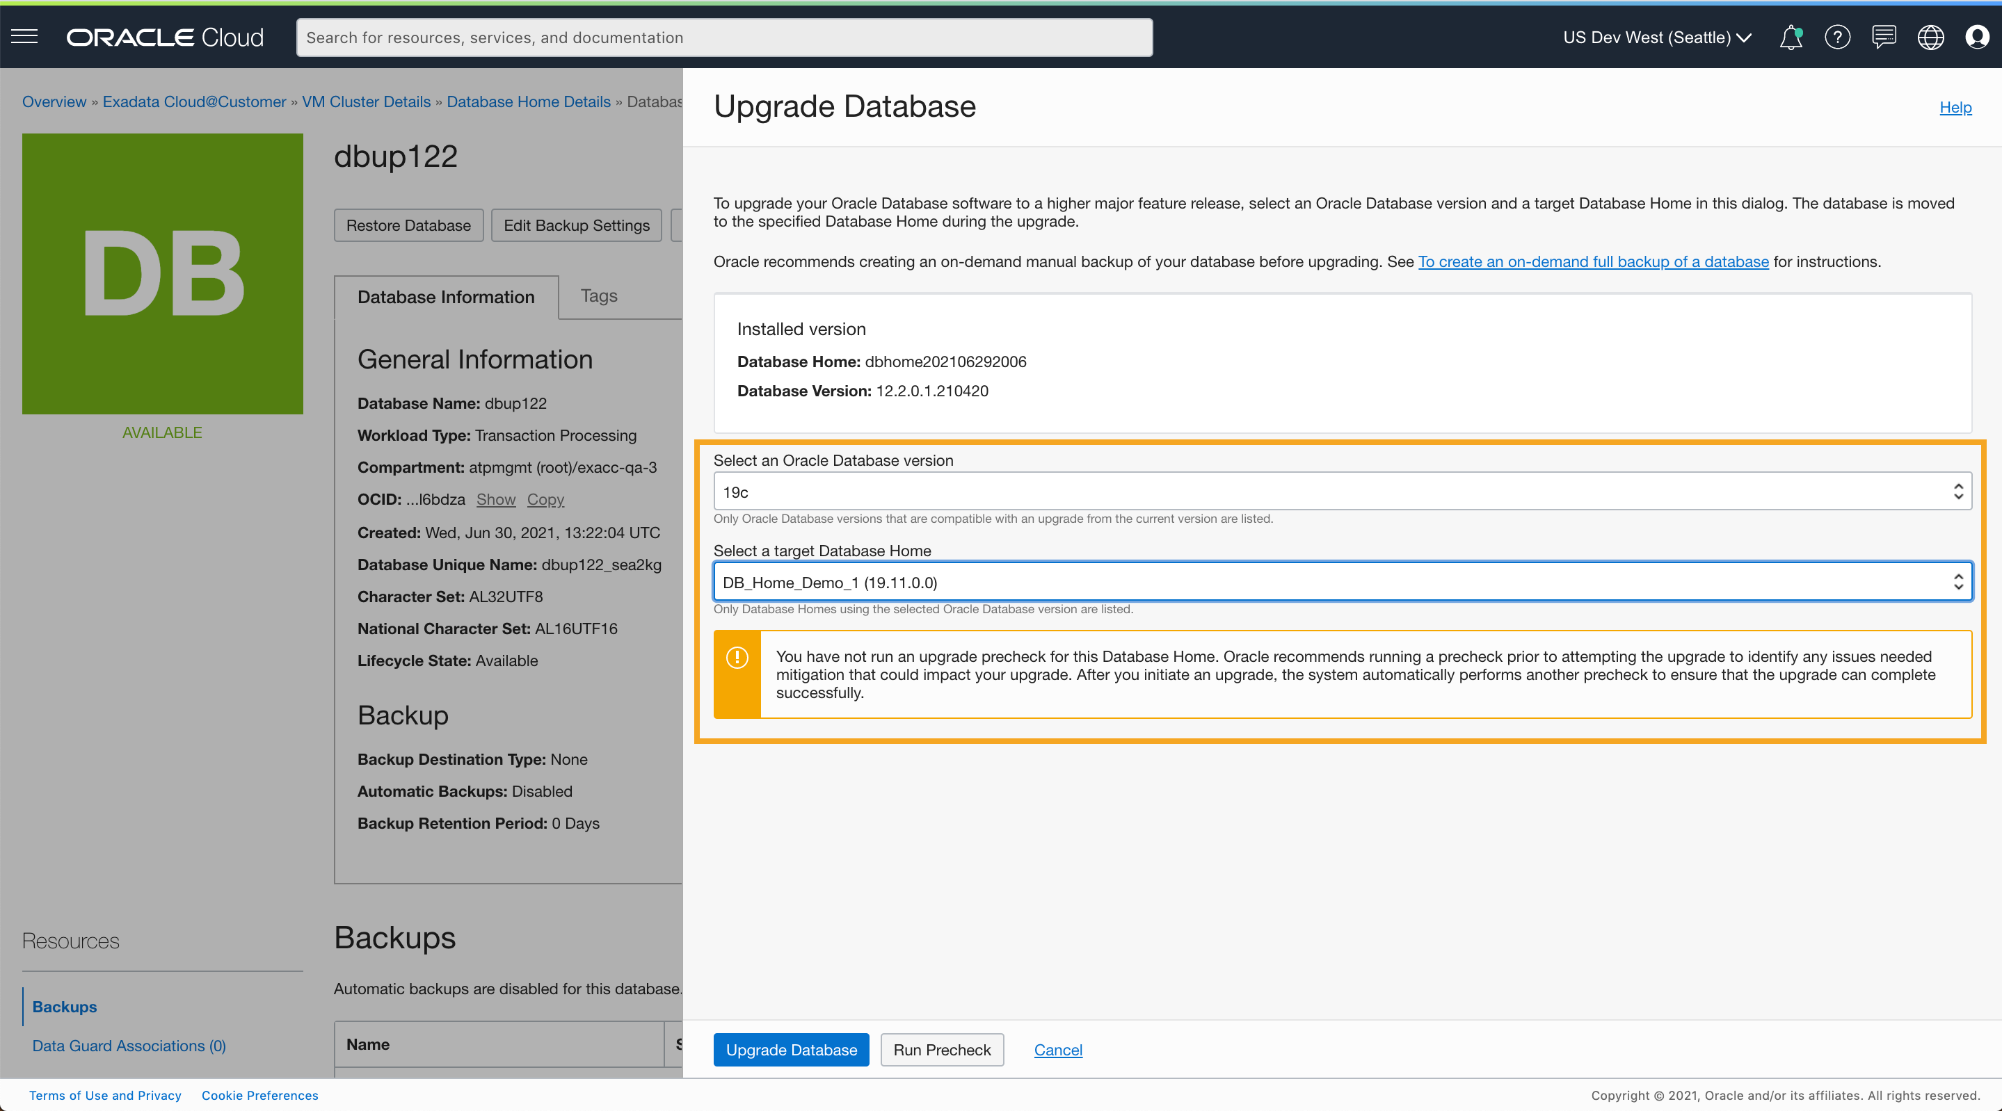Cancel the upgrade dialog
Screen dimensions: 2002x1111
1057,1050
